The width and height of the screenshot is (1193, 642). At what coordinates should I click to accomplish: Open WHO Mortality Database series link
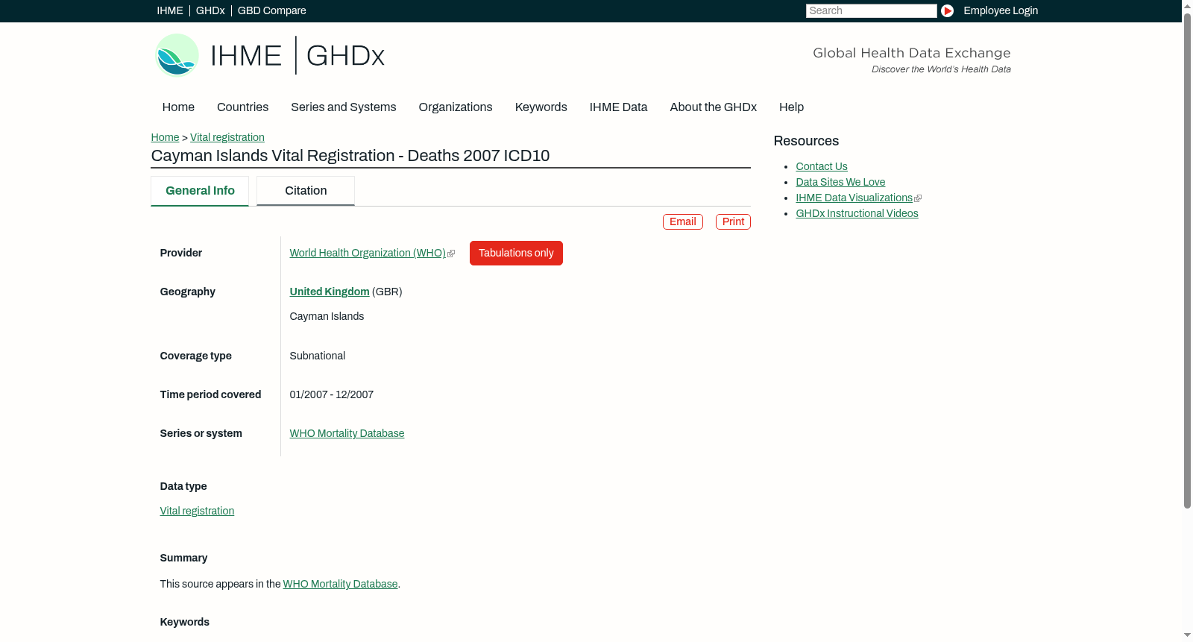tap(347, 434)
